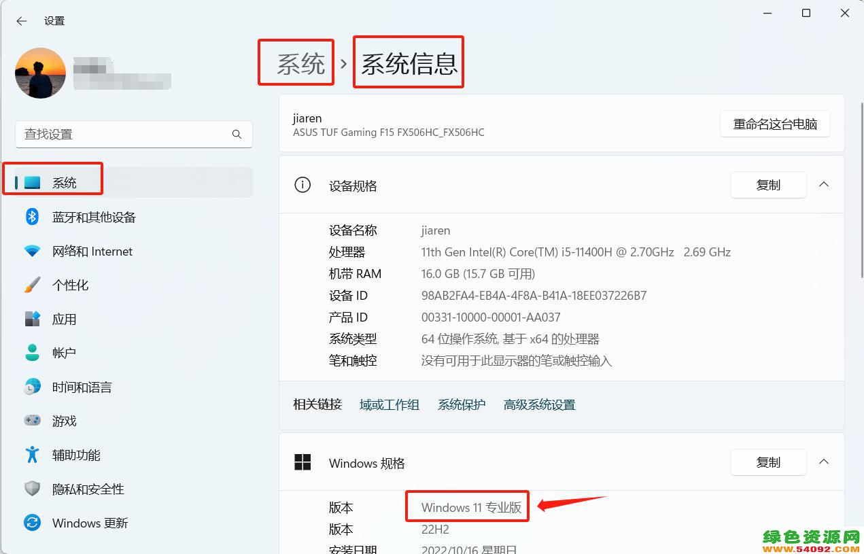Image resolution: width=864 pixels, height=554 pixels.
Task: Click the 16.0 GB RAM value
Action: 478,274
